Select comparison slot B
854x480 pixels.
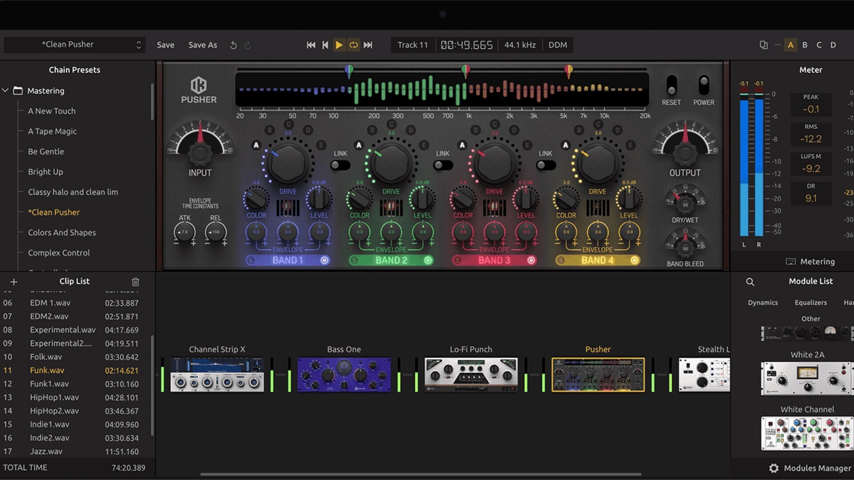805,45
